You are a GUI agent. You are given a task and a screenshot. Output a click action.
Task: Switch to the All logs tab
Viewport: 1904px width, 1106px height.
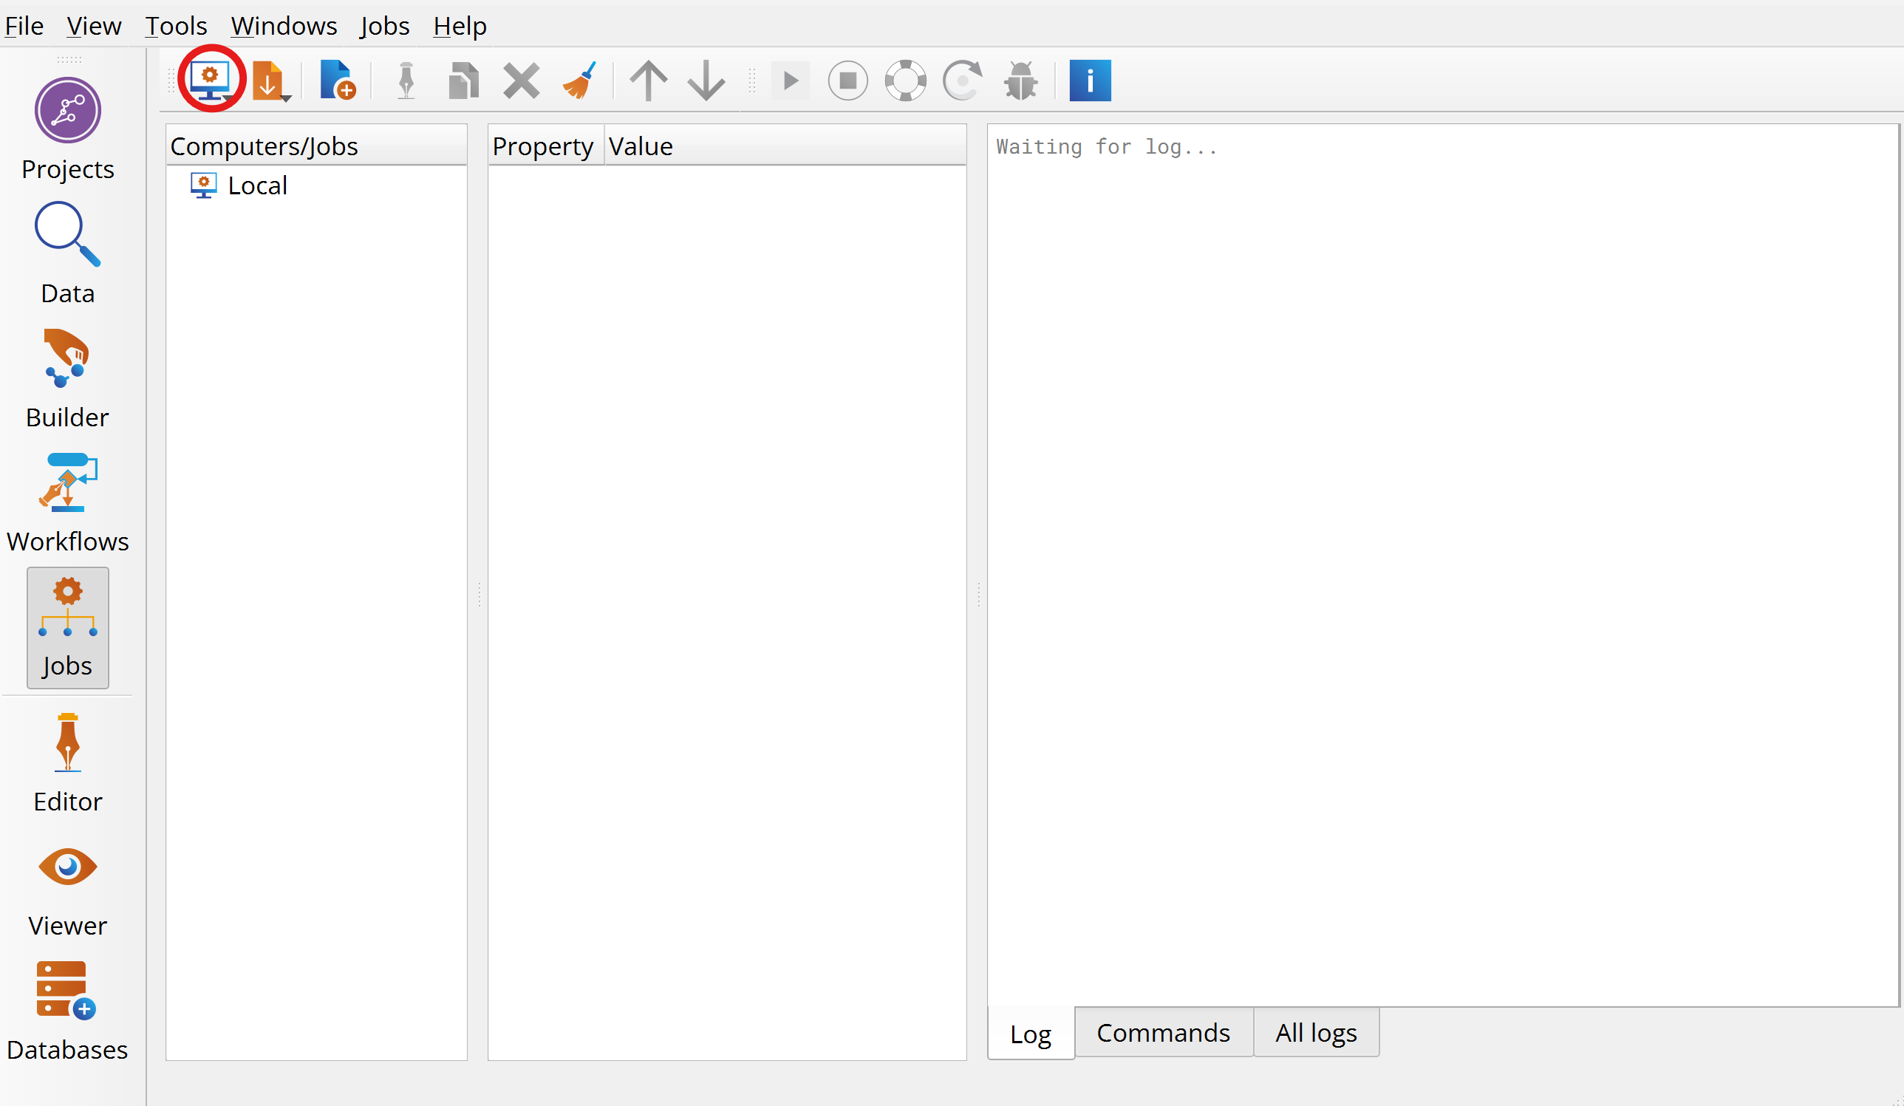(x=1316, y=1032)
